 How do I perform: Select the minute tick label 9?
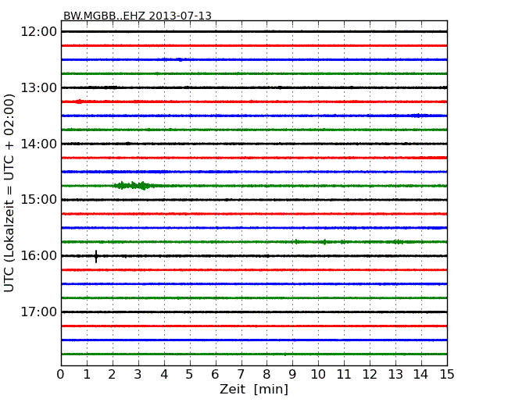[x=292, y=374]
